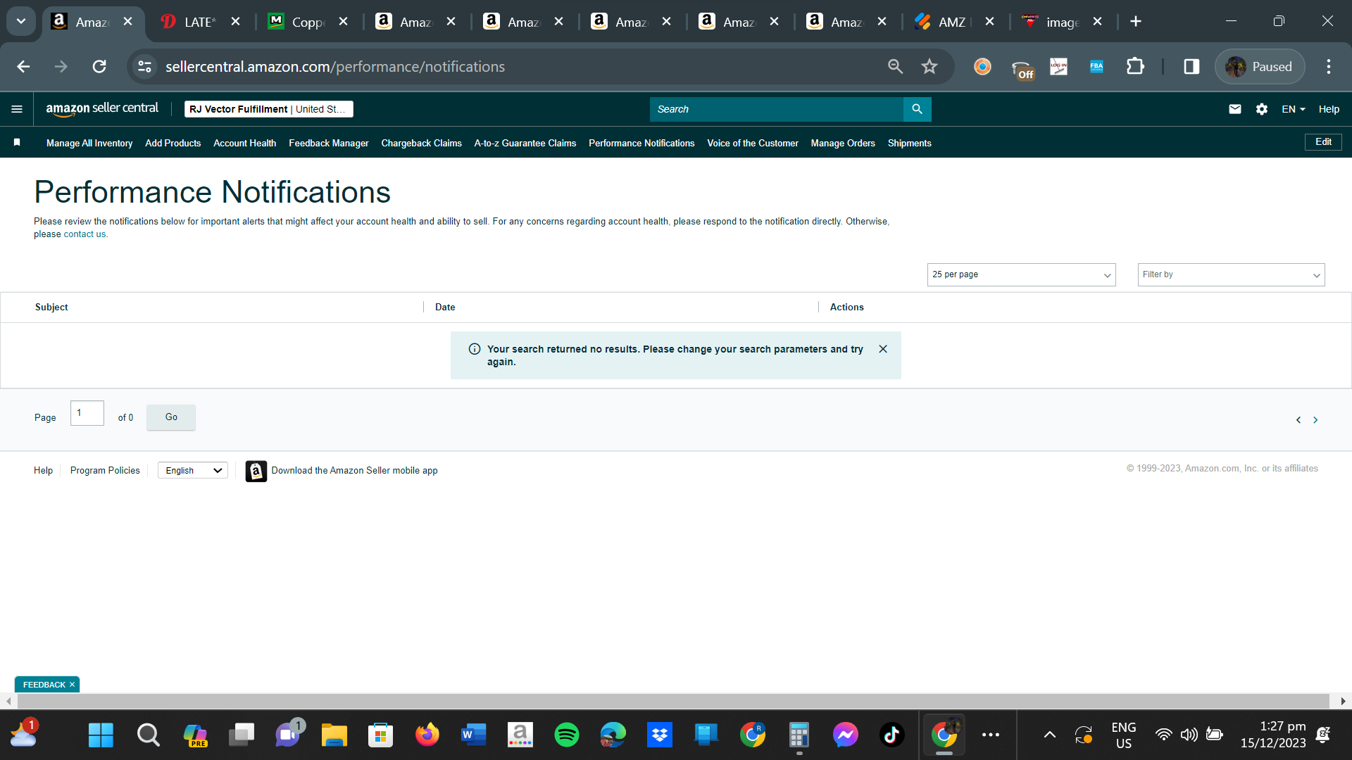
Task: Open the Seller Central hamburger menu
Action: 17,109
